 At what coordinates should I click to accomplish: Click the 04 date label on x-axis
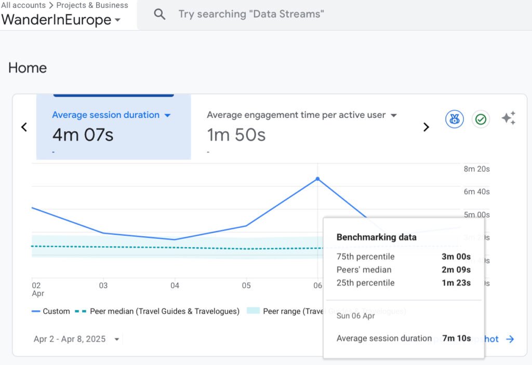tap(175, 285)
